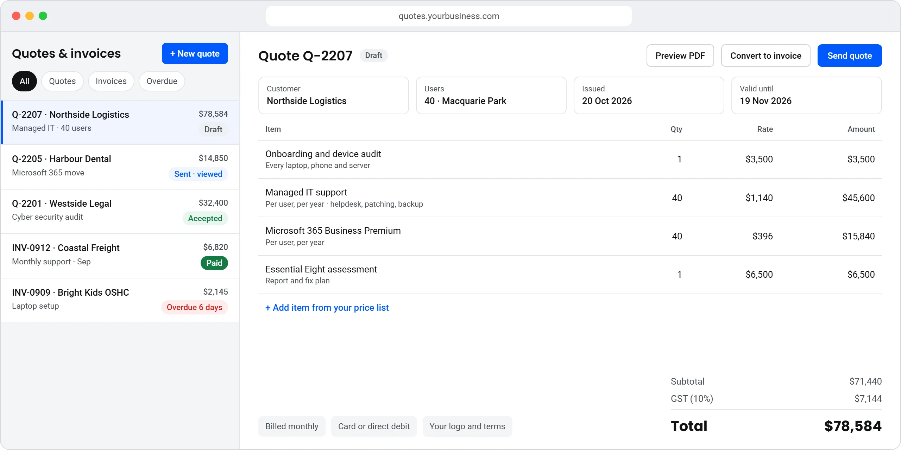Image resolution: width=901 pixels, height=450 pixels.
Task: Click the Amount column header
Action: [x=861, y=129]
